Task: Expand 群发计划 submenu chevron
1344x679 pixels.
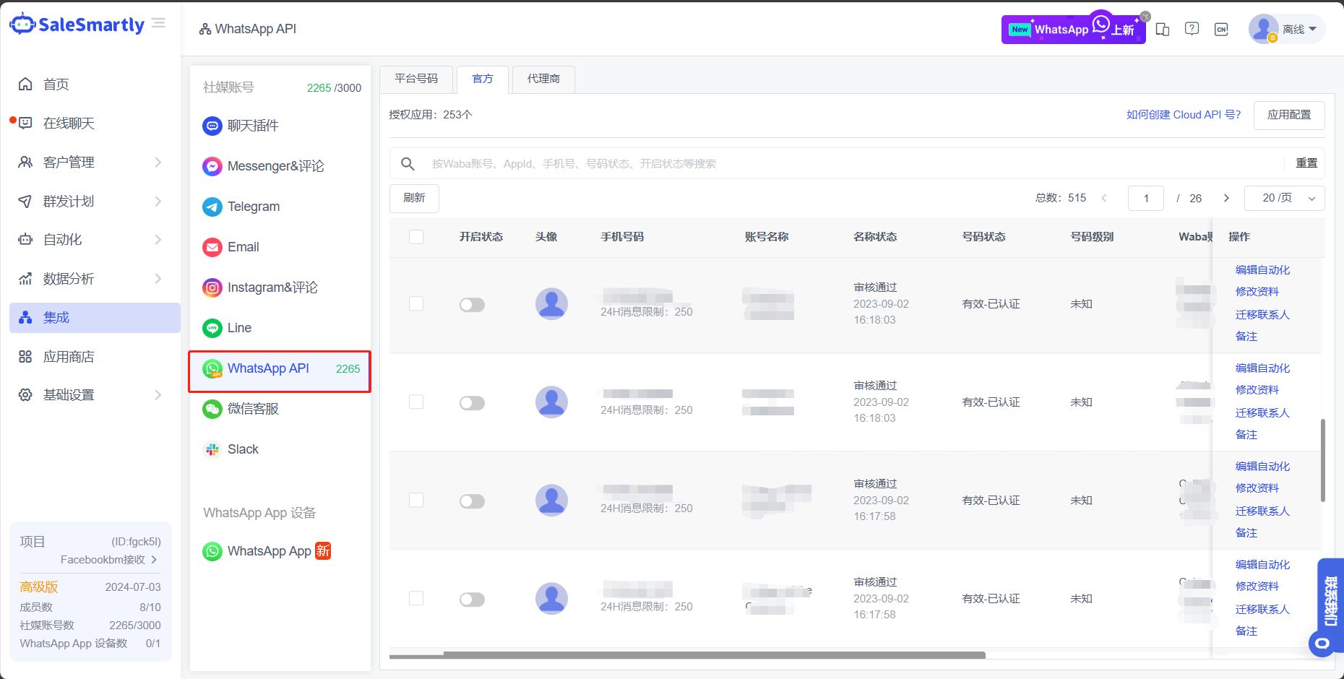Action: [x=158, y=202]
